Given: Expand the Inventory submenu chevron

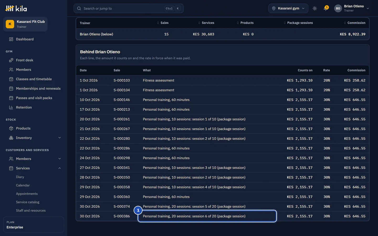Looking at the screenshot, I should coord(60,138).
